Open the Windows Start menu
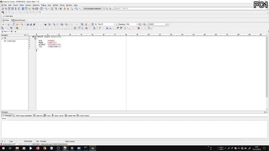This screenshot has height=151, width=269. [x=3, y=148]
